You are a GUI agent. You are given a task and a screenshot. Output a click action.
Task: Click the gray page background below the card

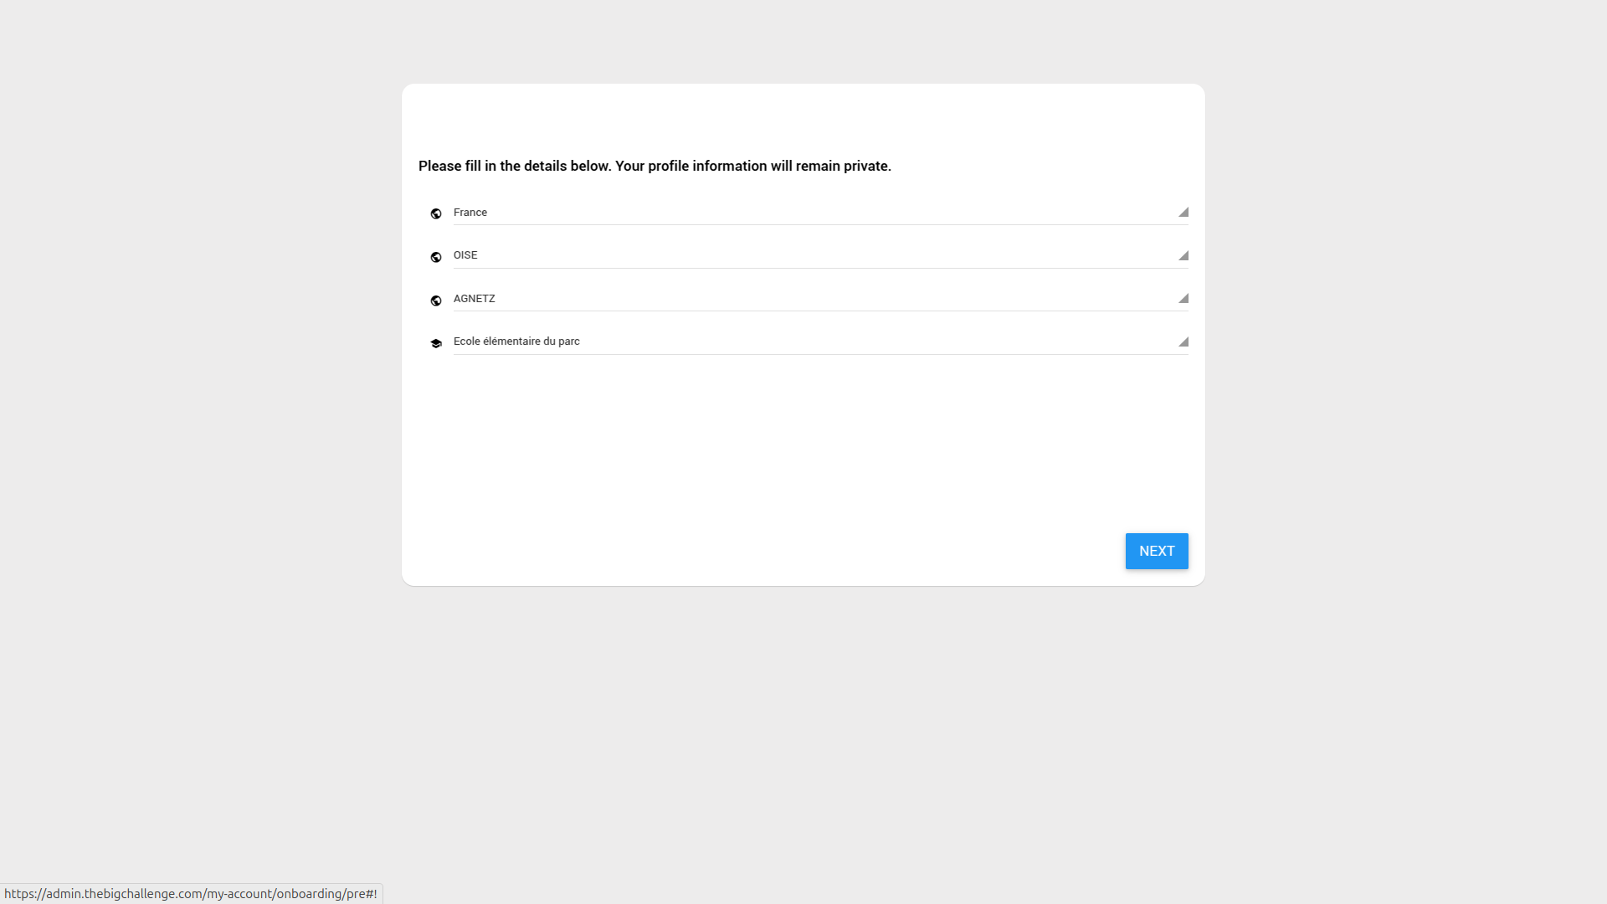803,737
